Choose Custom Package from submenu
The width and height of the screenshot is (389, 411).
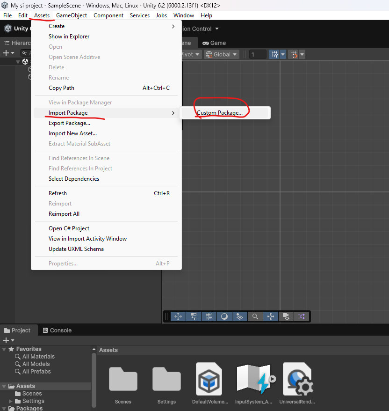(x=220, y=113)
